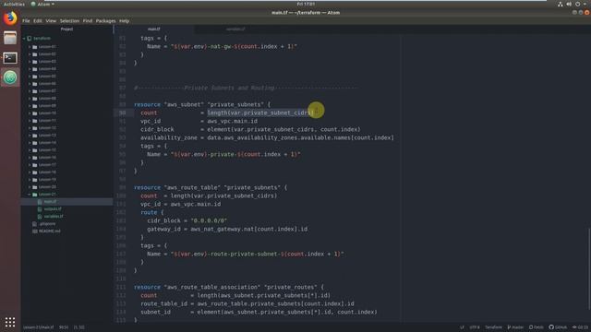Expand the Lesson-04 folder arrow

click(30, 69)
